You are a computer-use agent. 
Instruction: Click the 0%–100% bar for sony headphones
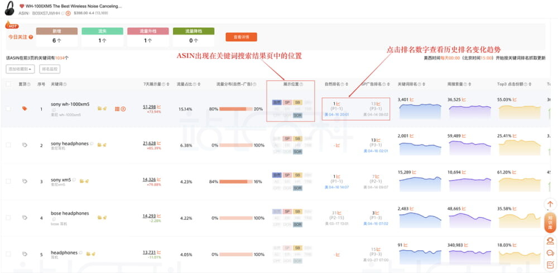point(236,145)
